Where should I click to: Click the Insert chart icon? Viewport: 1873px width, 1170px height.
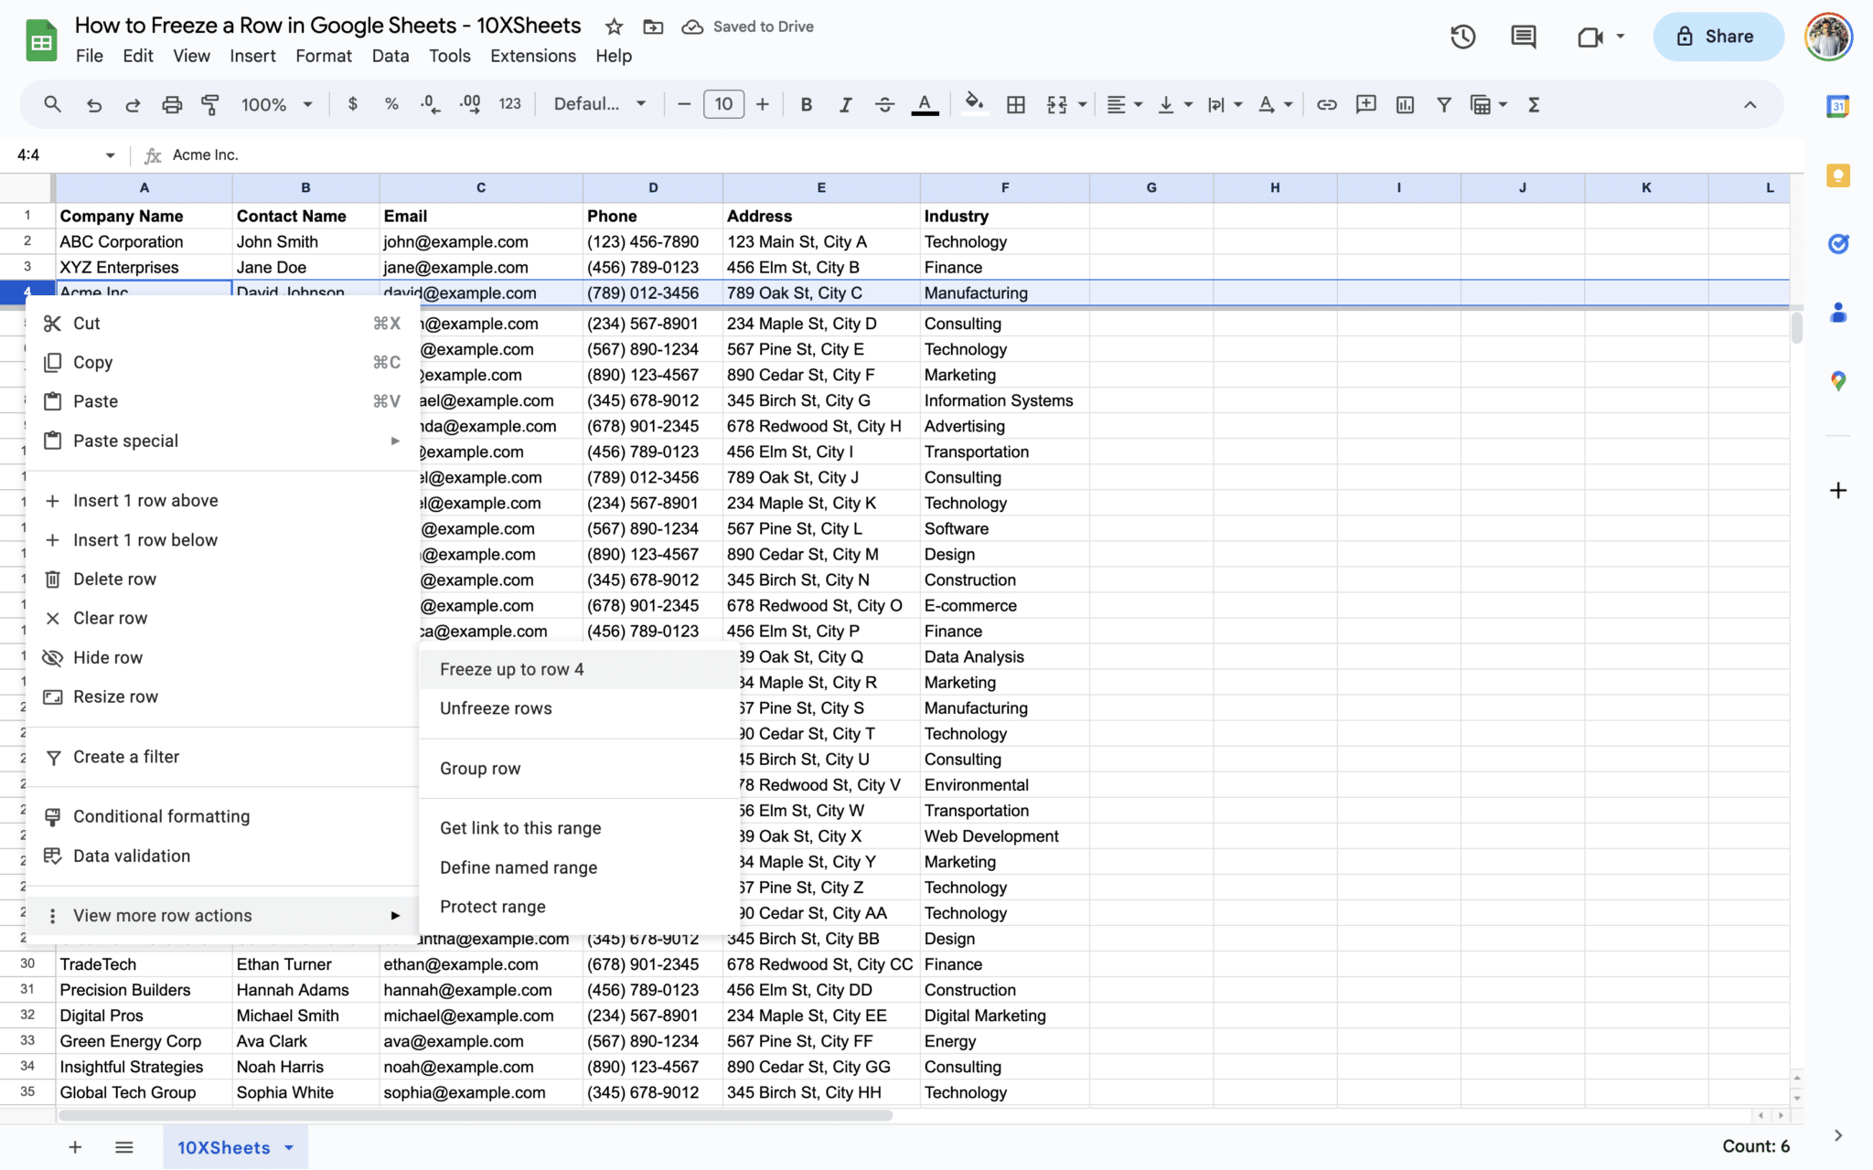1405,104
